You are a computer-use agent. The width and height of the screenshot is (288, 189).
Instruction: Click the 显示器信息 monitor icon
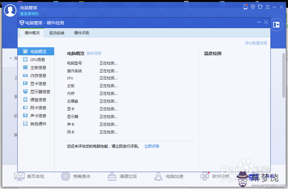pos(25,91)
